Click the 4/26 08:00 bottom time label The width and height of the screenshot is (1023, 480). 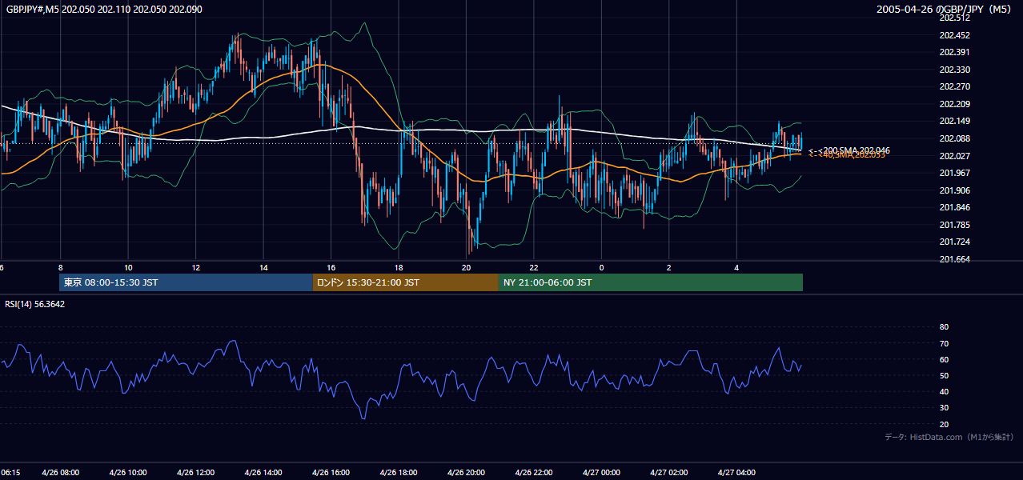tap(61, 473)
